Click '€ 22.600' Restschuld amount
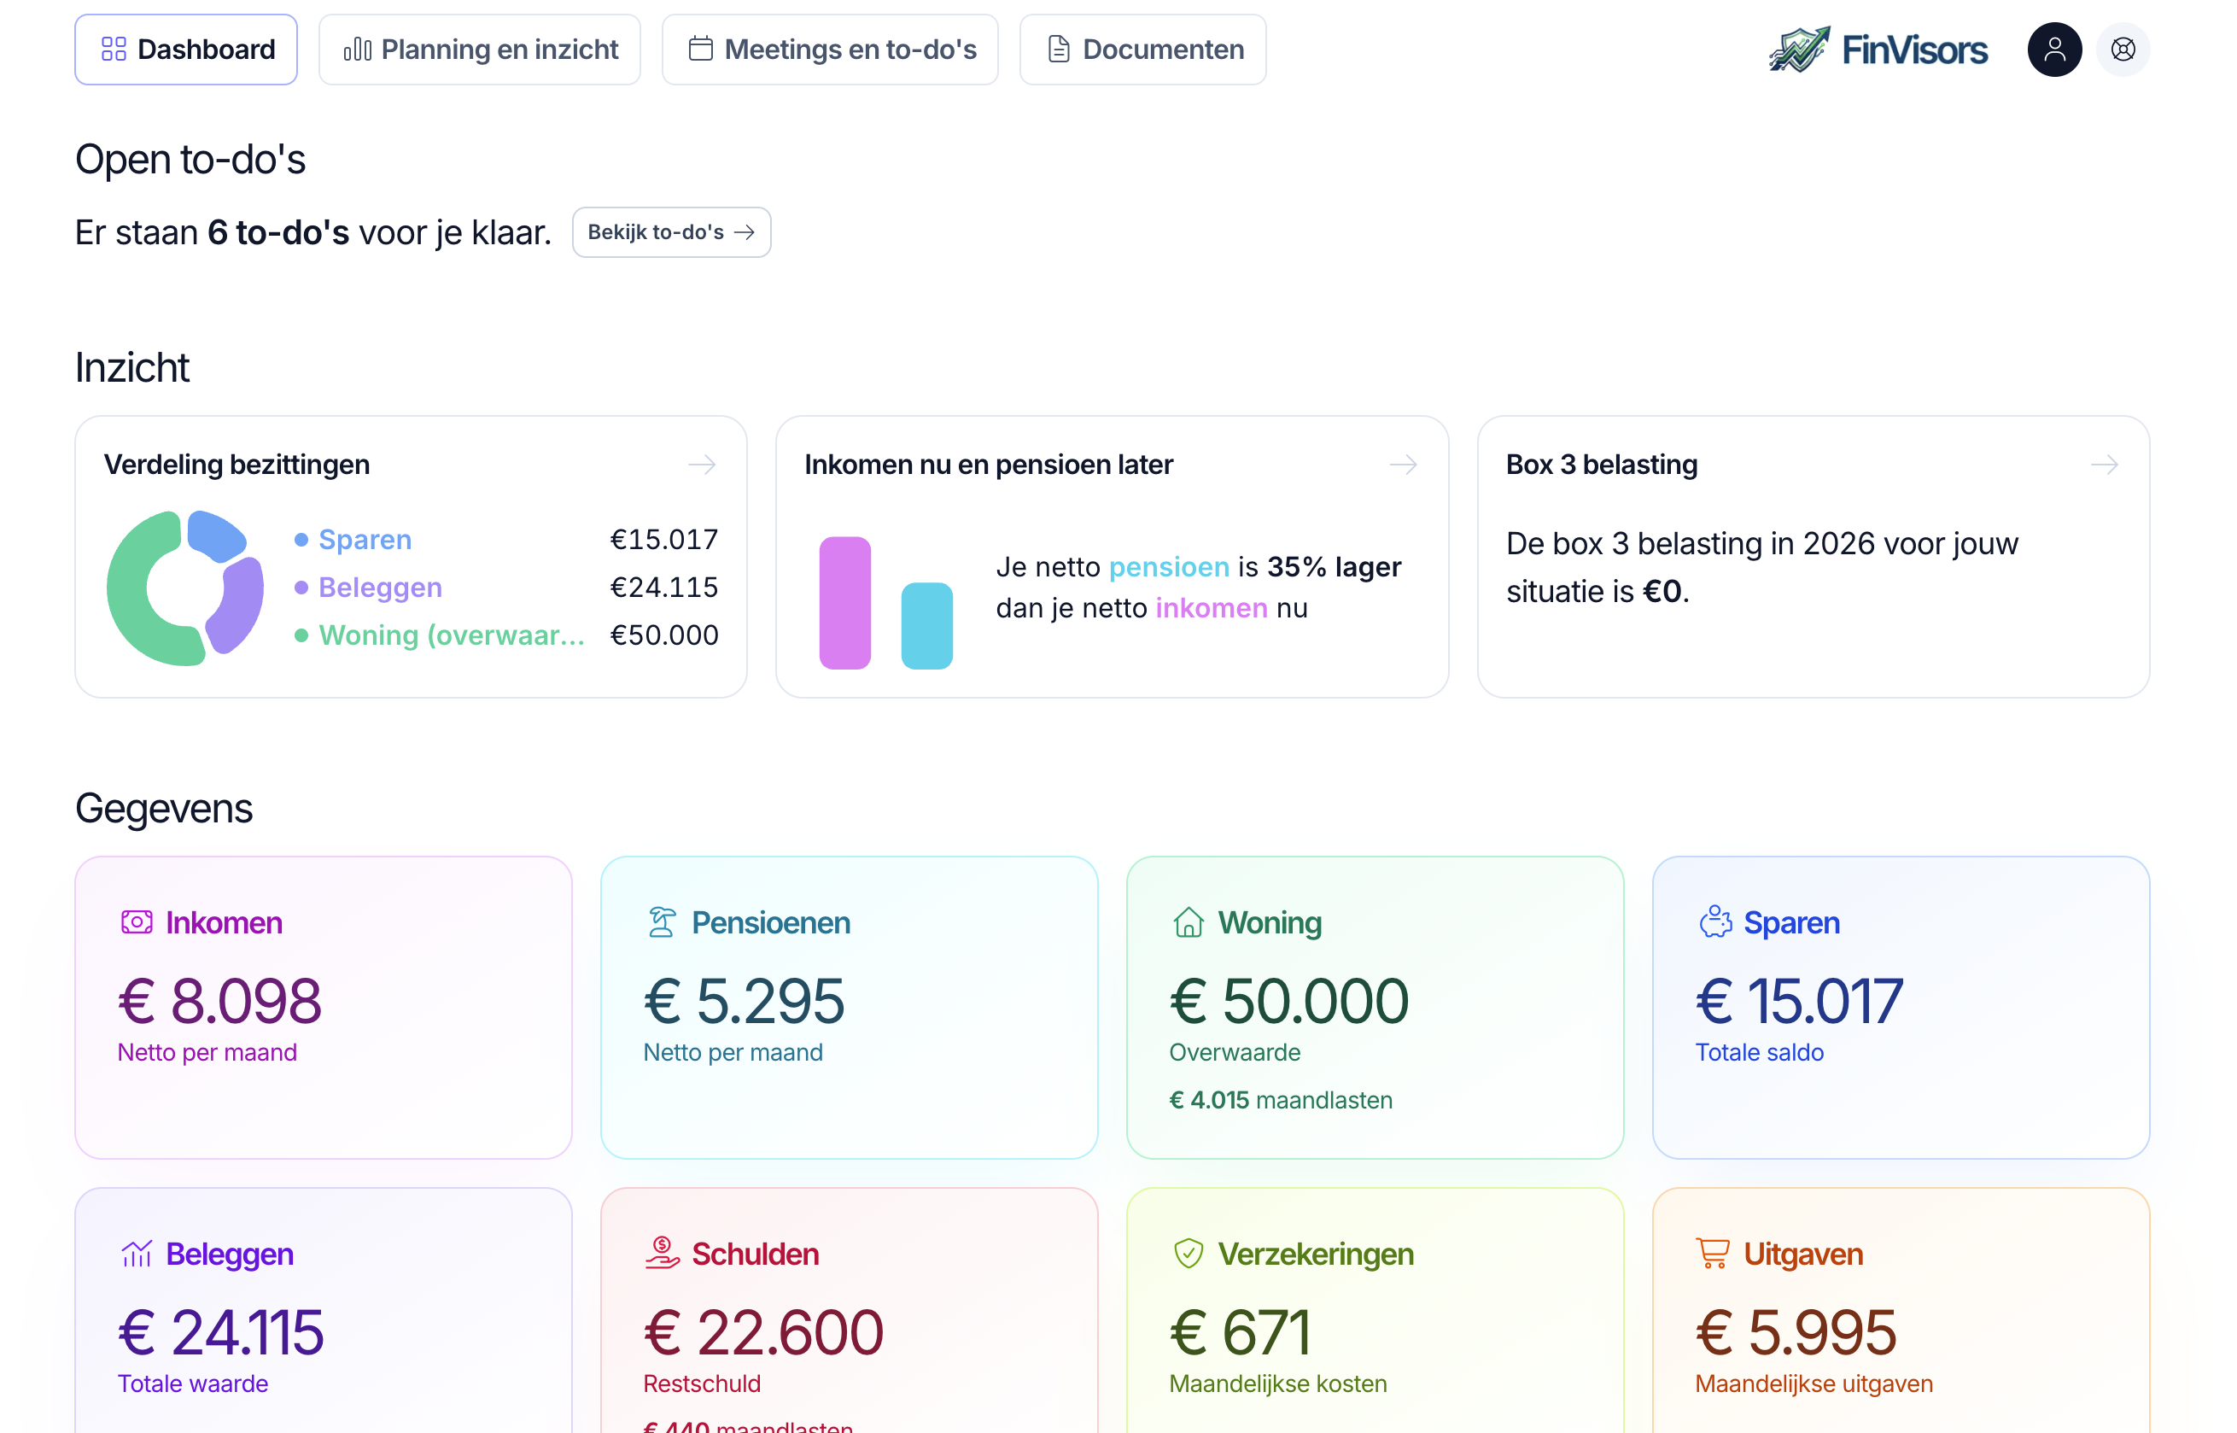The image size is (2237, 1433). tap(762, 1332)
